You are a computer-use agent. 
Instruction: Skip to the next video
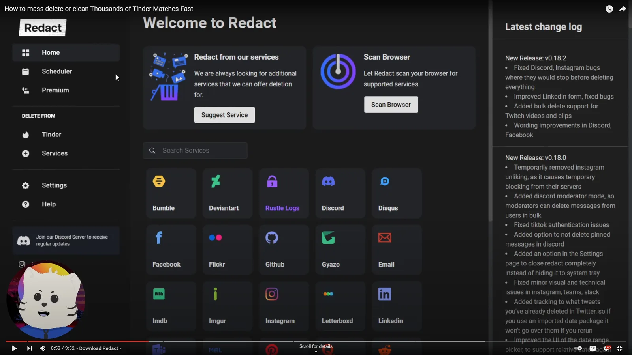click(x=29, y=348)
